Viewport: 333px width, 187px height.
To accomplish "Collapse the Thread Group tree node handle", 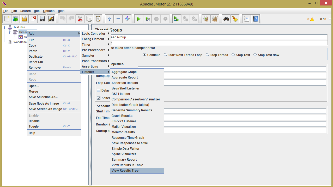I will pos(10,32).
